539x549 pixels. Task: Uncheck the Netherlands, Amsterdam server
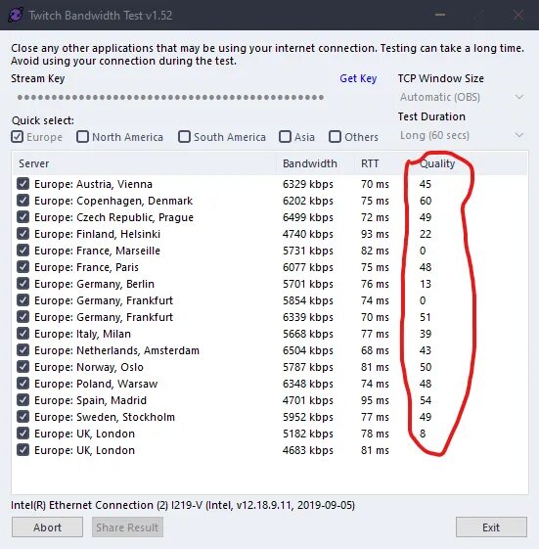coord(22,349)
